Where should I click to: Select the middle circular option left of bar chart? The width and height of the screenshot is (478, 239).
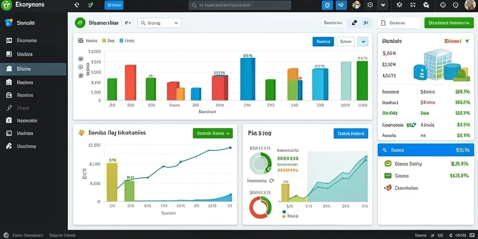point(80,67)
